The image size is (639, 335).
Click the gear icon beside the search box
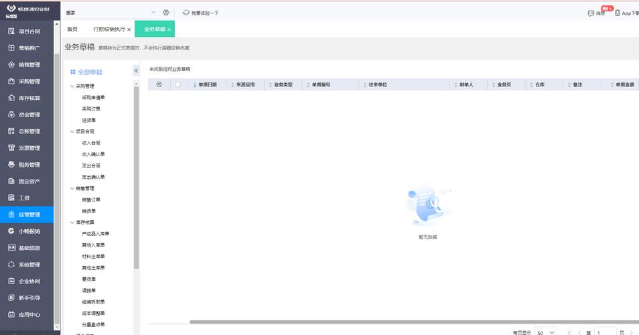click(x=166, y=13)
